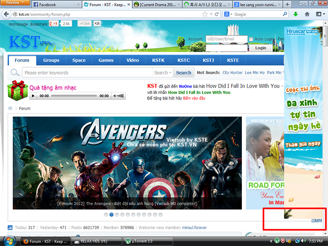Close the Facebook tab
This screenshot has width=328, height=246.
point(78,4)
